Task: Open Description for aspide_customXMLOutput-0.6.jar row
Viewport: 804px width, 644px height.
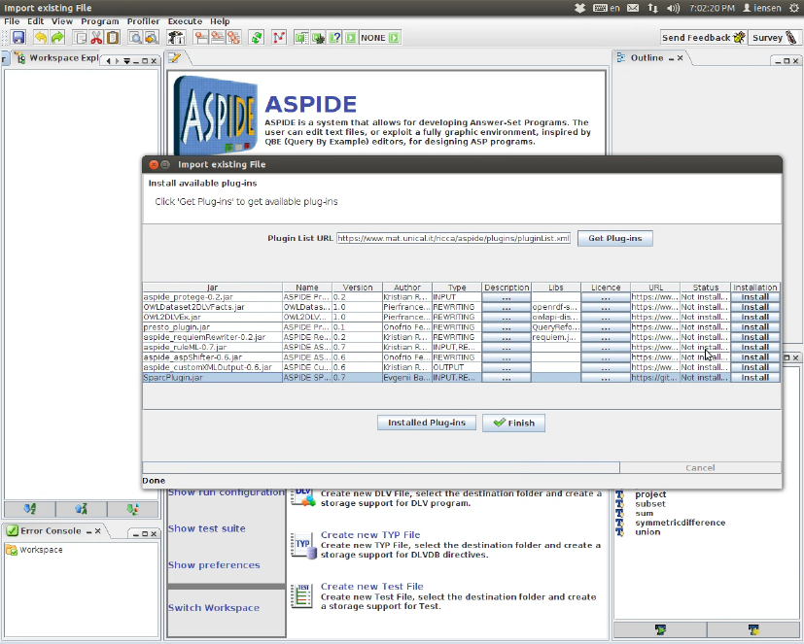Action: click(507, 367)
